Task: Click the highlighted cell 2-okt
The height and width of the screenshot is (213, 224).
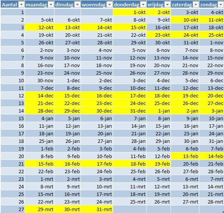Action: 159,12
